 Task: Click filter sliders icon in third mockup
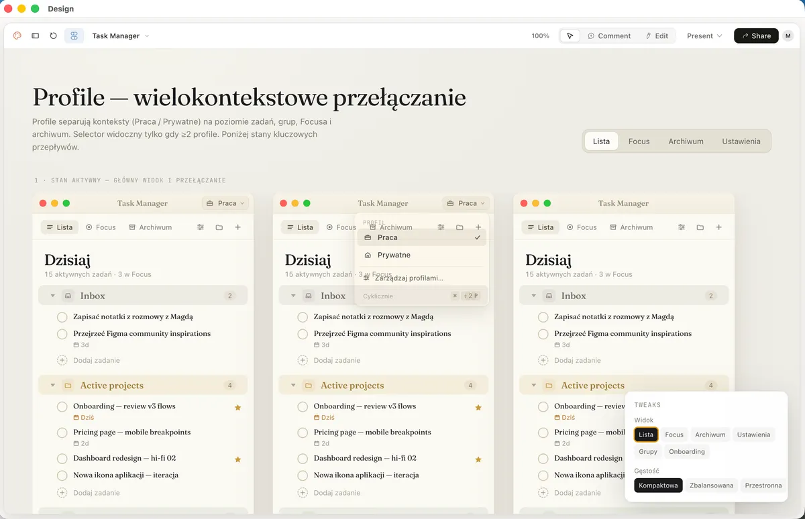click(682, 227)
